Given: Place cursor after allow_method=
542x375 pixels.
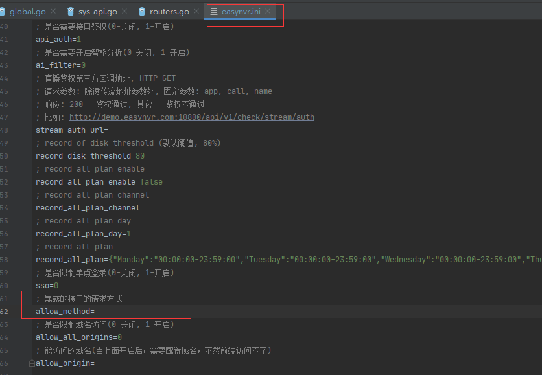Looking at the screenshot, I should click(x=95, y=312).
